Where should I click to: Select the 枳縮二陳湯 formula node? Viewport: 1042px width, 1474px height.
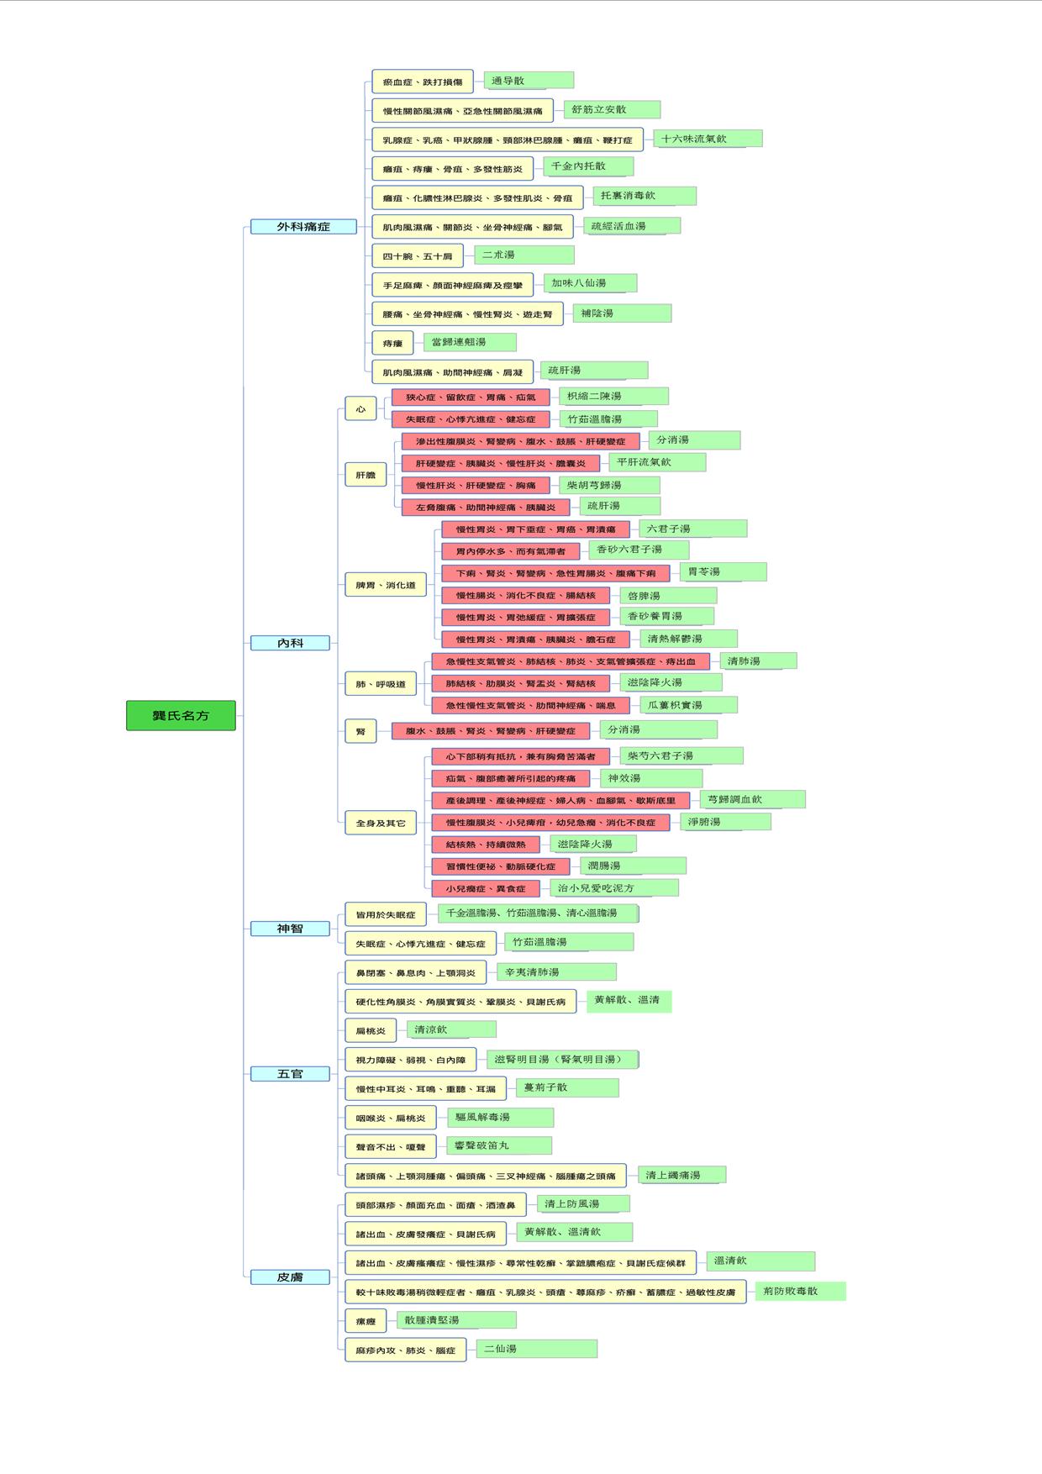pos(614,397)
